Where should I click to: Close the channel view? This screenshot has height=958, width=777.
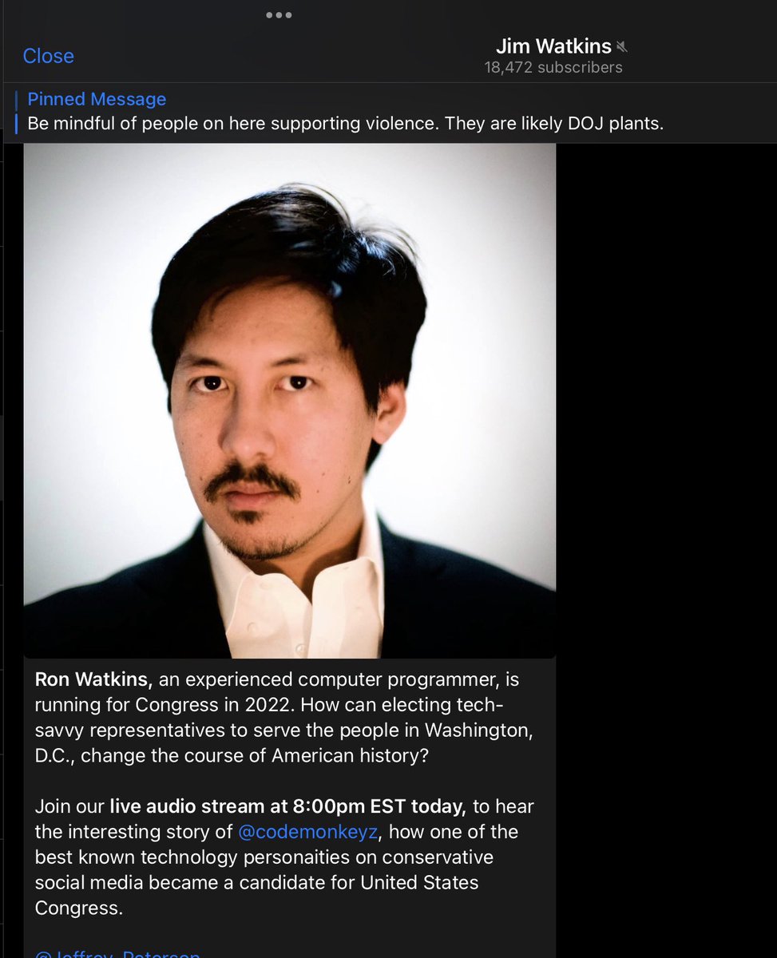tap(49, 56)
